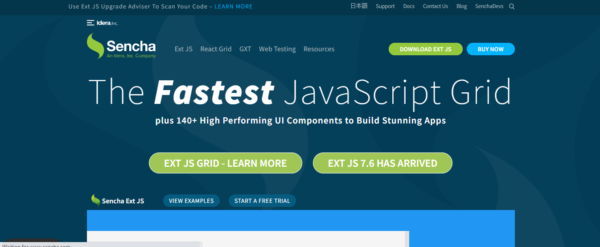Open the Blog link
Image resolution: width=600 pixels, height=247 pixels.
[x=462, y=6]
